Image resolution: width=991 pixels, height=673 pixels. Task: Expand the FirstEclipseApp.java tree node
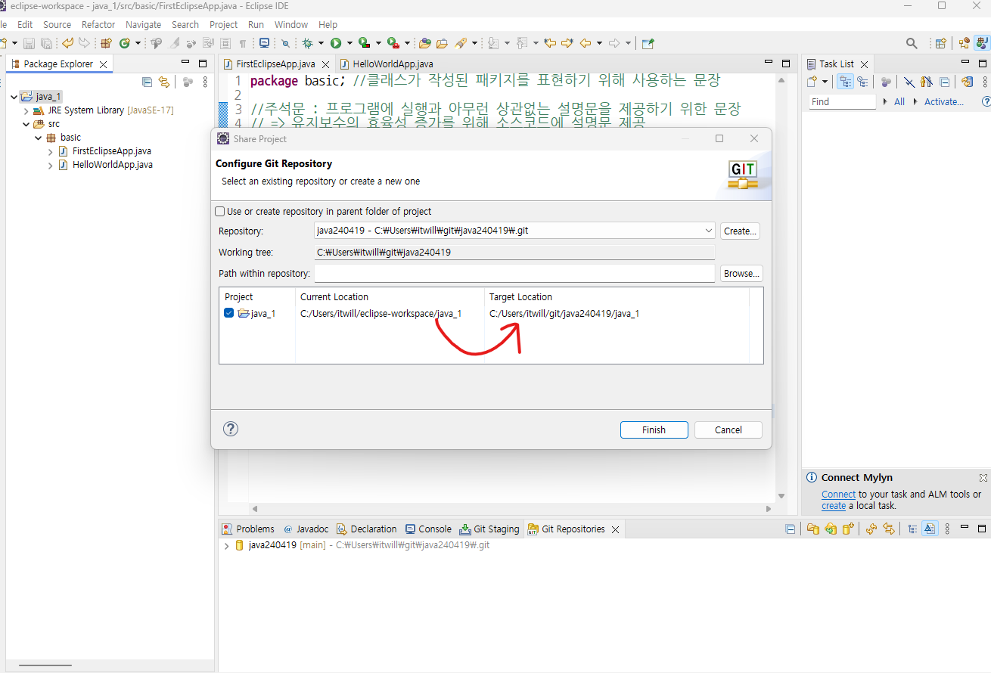[51, 151]
